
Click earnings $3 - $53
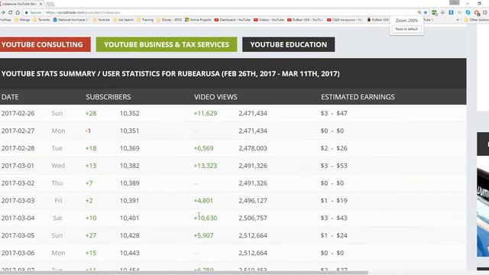coord(334,166)
